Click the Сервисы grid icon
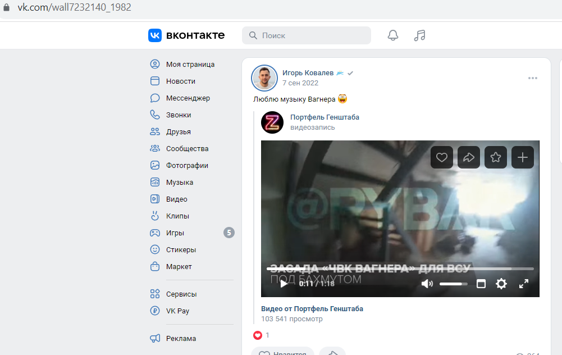This screenshot has width=562, height=355. tap(155, 294)
